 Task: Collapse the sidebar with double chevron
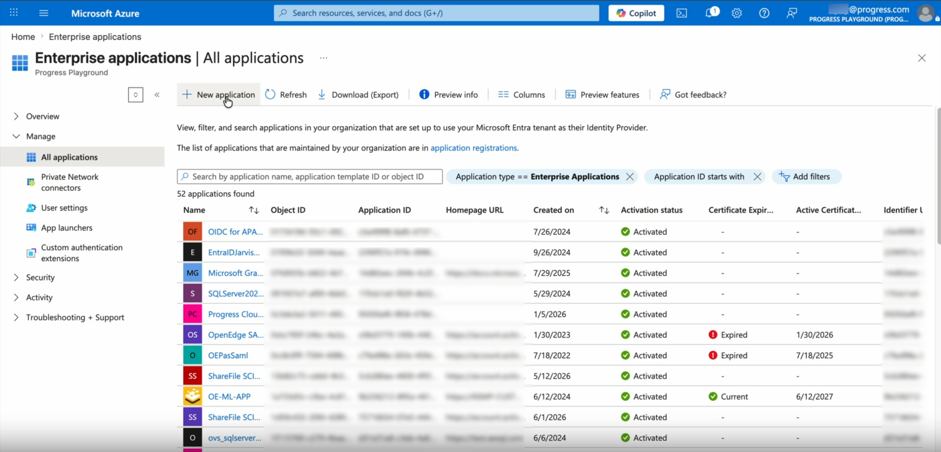click(157, 95)
